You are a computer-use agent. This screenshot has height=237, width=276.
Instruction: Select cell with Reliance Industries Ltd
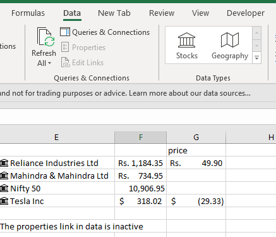(x=57, y=163)
